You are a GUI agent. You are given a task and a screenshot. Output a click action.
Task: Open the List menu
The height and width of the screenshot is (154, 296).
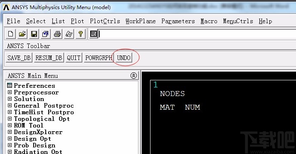coord(58,21)
